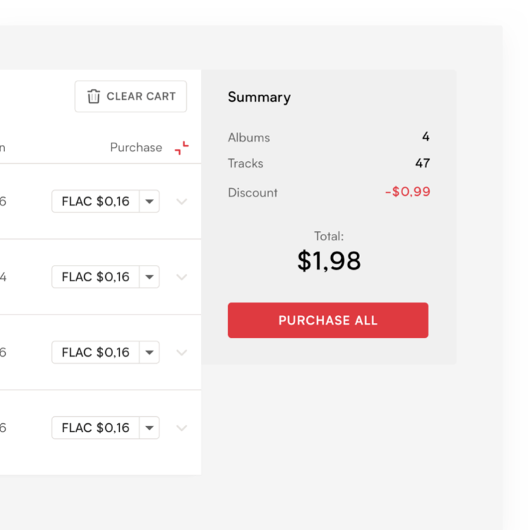The width and height of the screenshot is (528, 530).
Task: Open format dropdown arrow in fourth row
Action: coord(149,428)
